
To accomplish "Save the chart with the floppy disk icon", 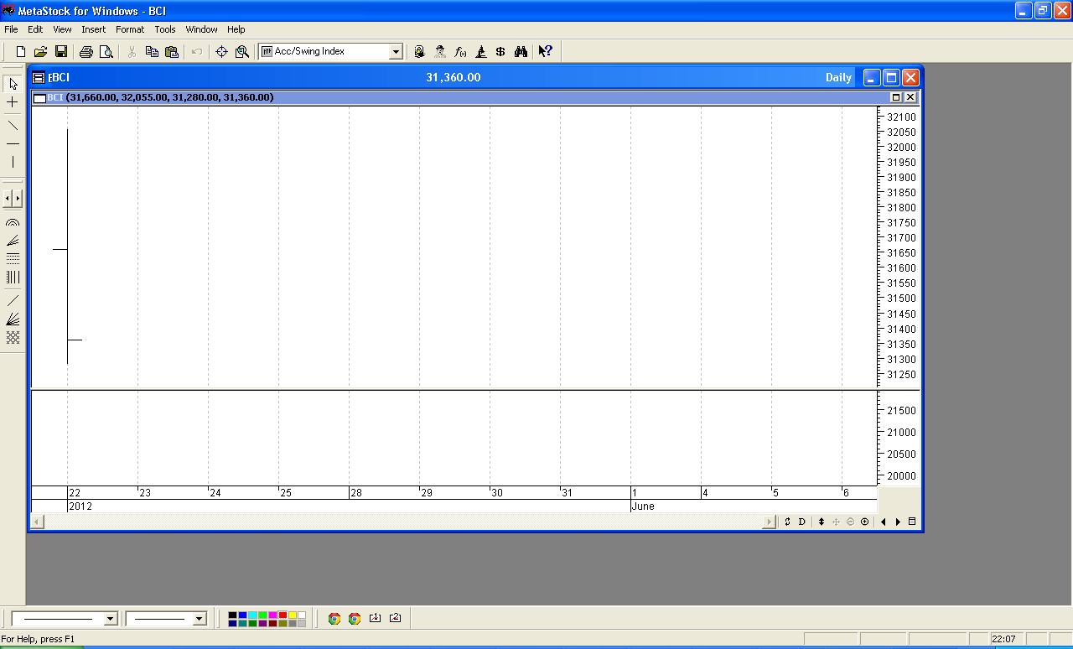I will coord(60,52).
